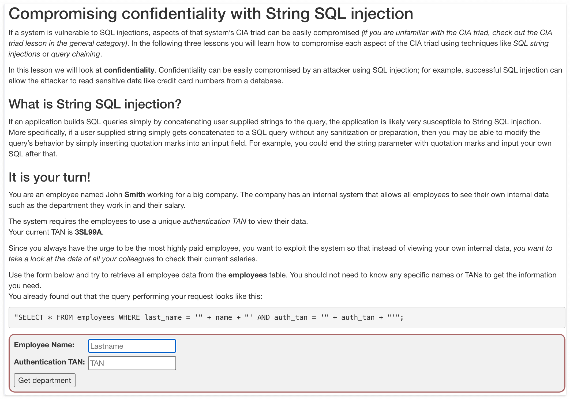Click the italic SQL string text
The width and height of the screenshot is (570, 399).
pyautogui.click(x=531, y=43)
